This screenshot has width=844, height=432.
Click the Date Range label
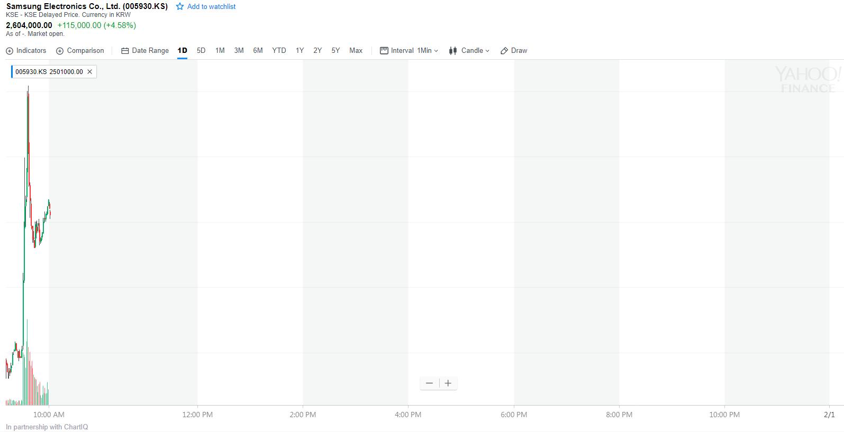pyautogui.click(x=150, y=51)
